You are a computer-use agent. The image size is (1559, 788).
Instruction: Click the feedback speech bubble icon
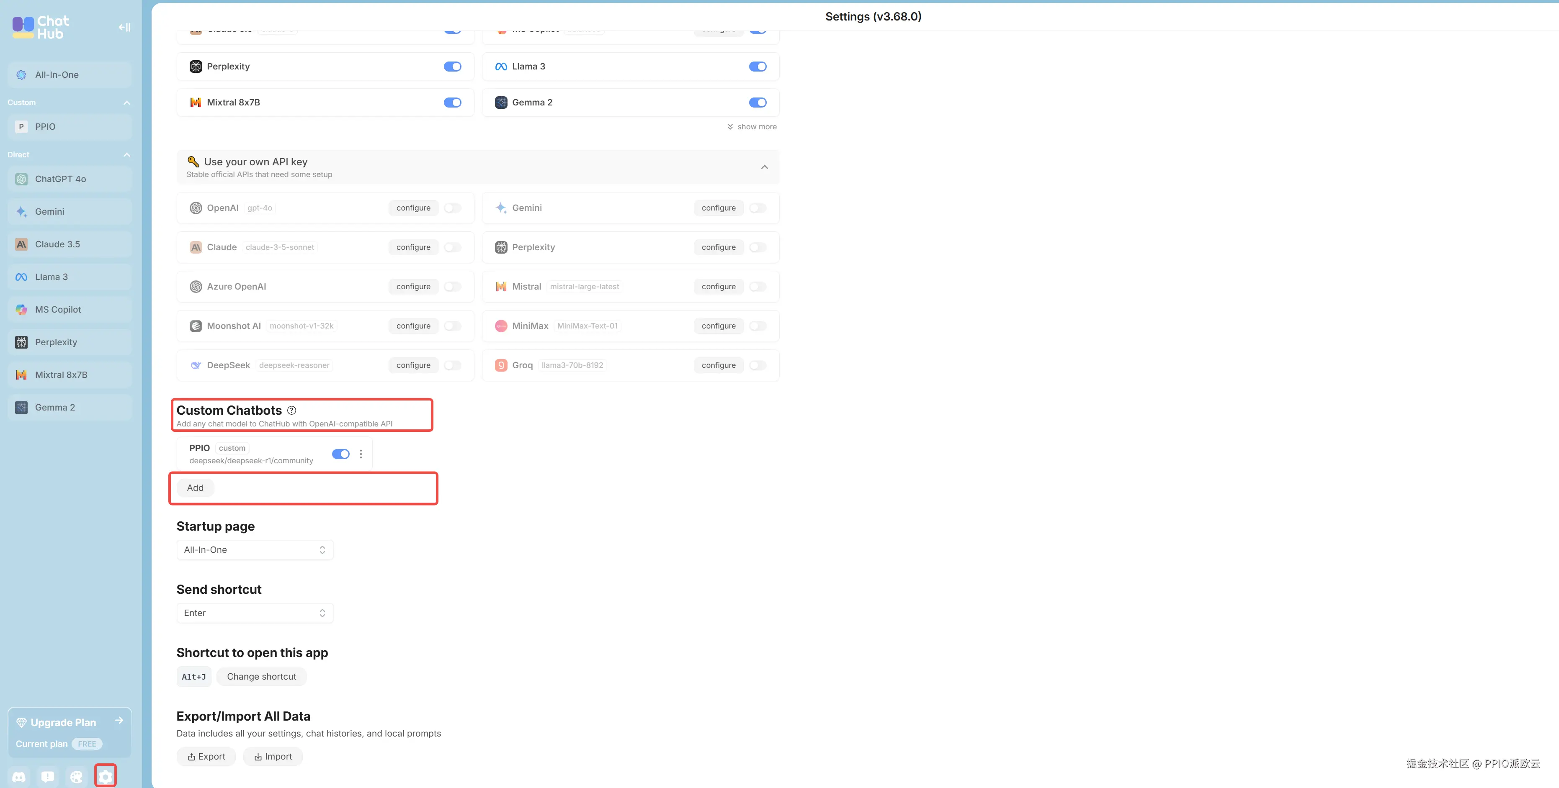[48, 777]
